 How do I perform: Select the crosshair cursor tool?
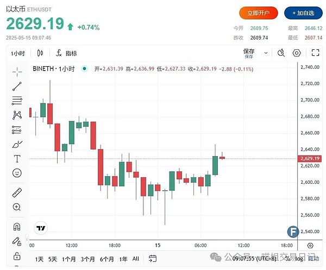17,71
